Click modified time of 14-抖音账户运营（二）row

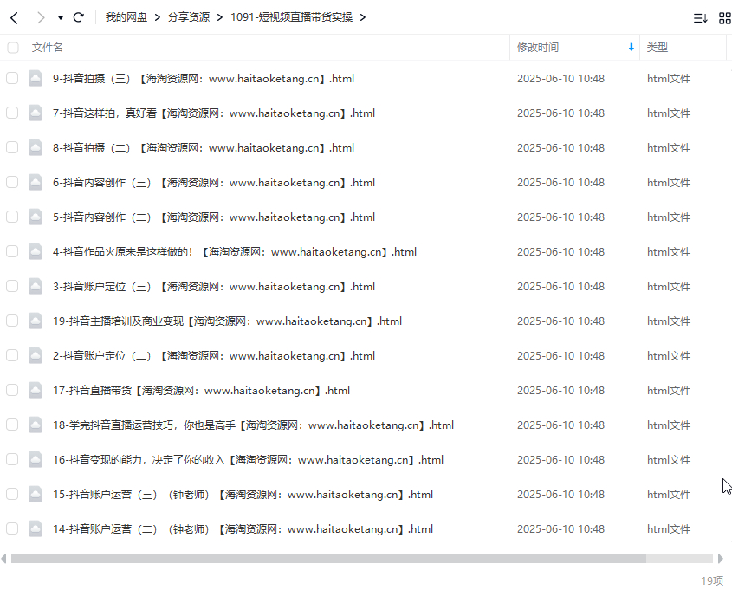[560, 528]
